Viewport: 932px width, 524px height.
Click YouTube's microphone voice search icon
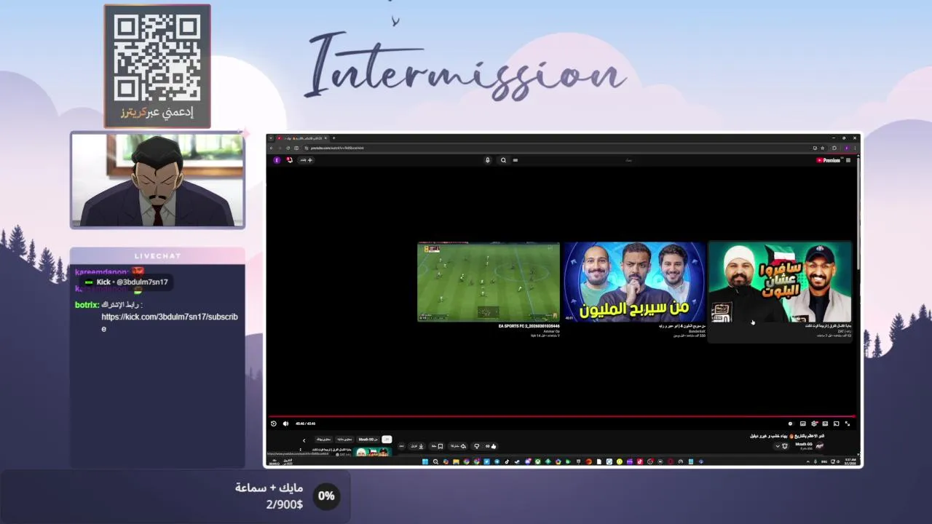[488, 160]
